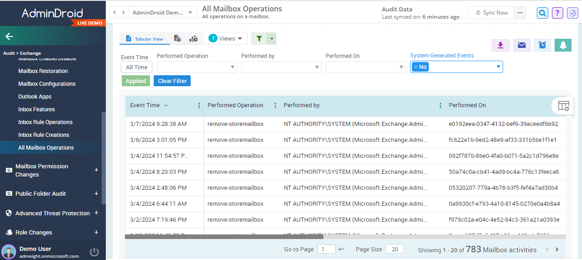
Task: Click the Go to Page input field
Action: [326, 249]
